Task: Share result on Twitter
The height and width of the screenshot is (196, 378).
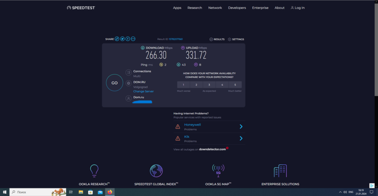Action: pyautogui.click(x=122, y=39)
